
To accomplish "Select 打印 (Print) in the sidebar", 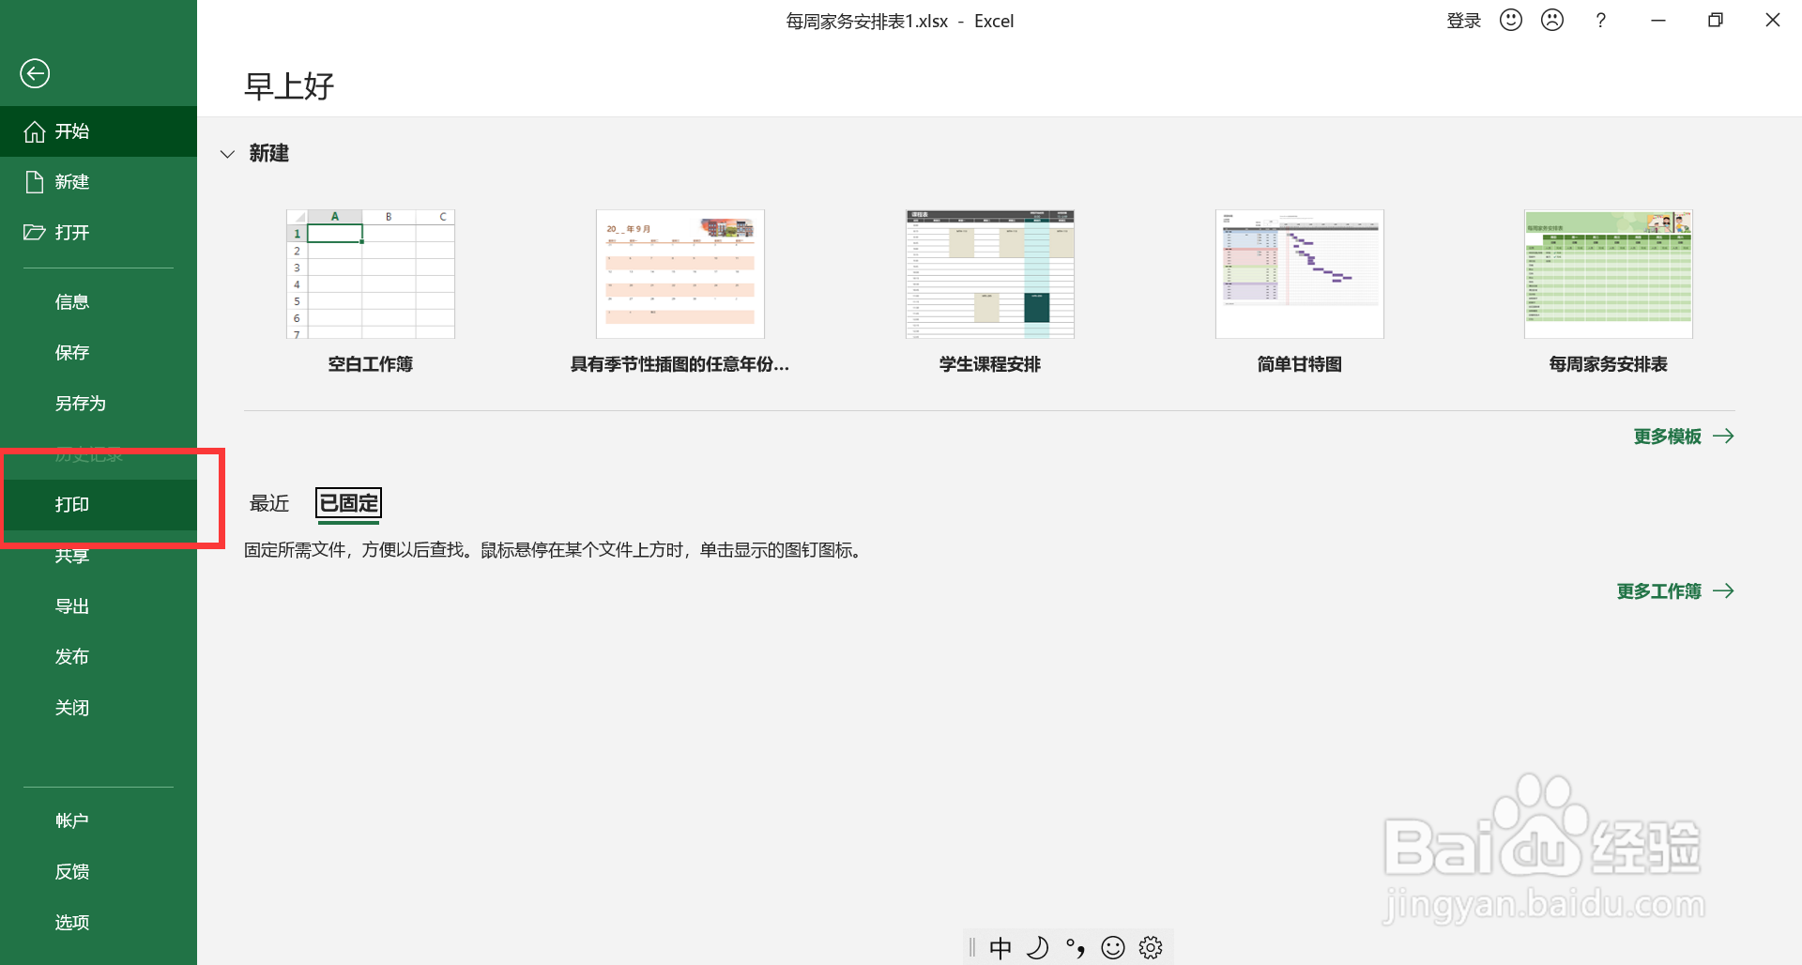I will 72,504.
